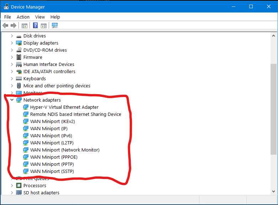Click the Display adapters category icon
Image resolution: width=278 pixels, height=205 pixels.
coord(19,43)
